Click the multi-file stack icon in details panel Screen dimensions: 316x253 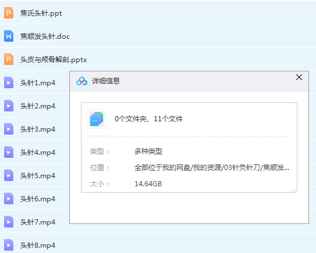97,119
